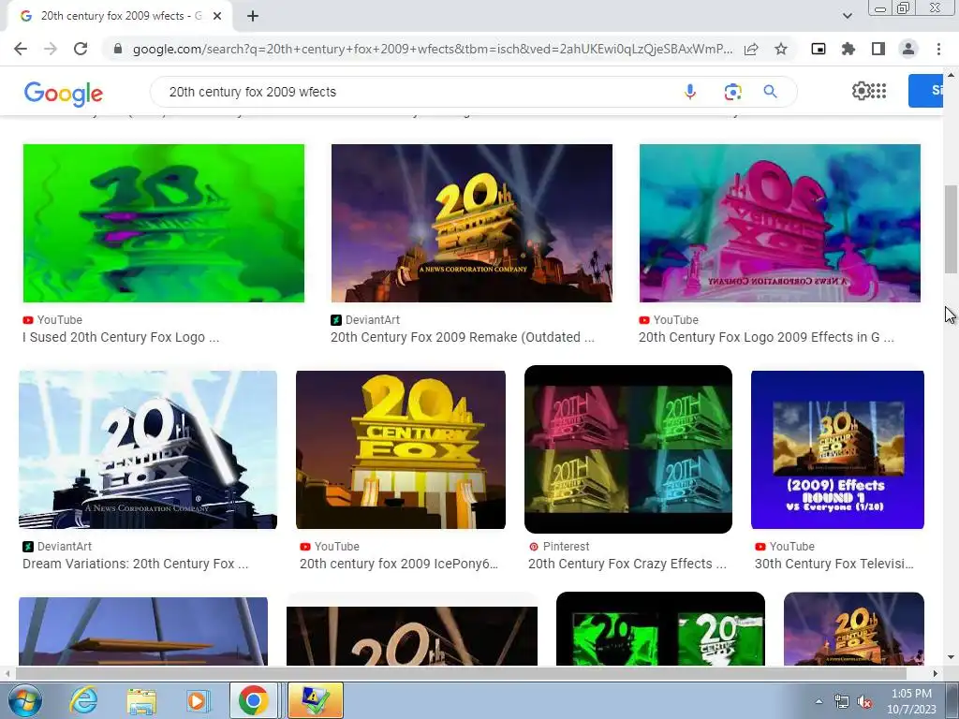The image size is (959, 719).
Task: Launch Internet Explorer from taskbar
Action: [82, 700]
